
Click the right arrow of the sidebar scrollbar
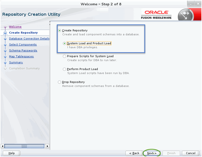click(47, 146)
